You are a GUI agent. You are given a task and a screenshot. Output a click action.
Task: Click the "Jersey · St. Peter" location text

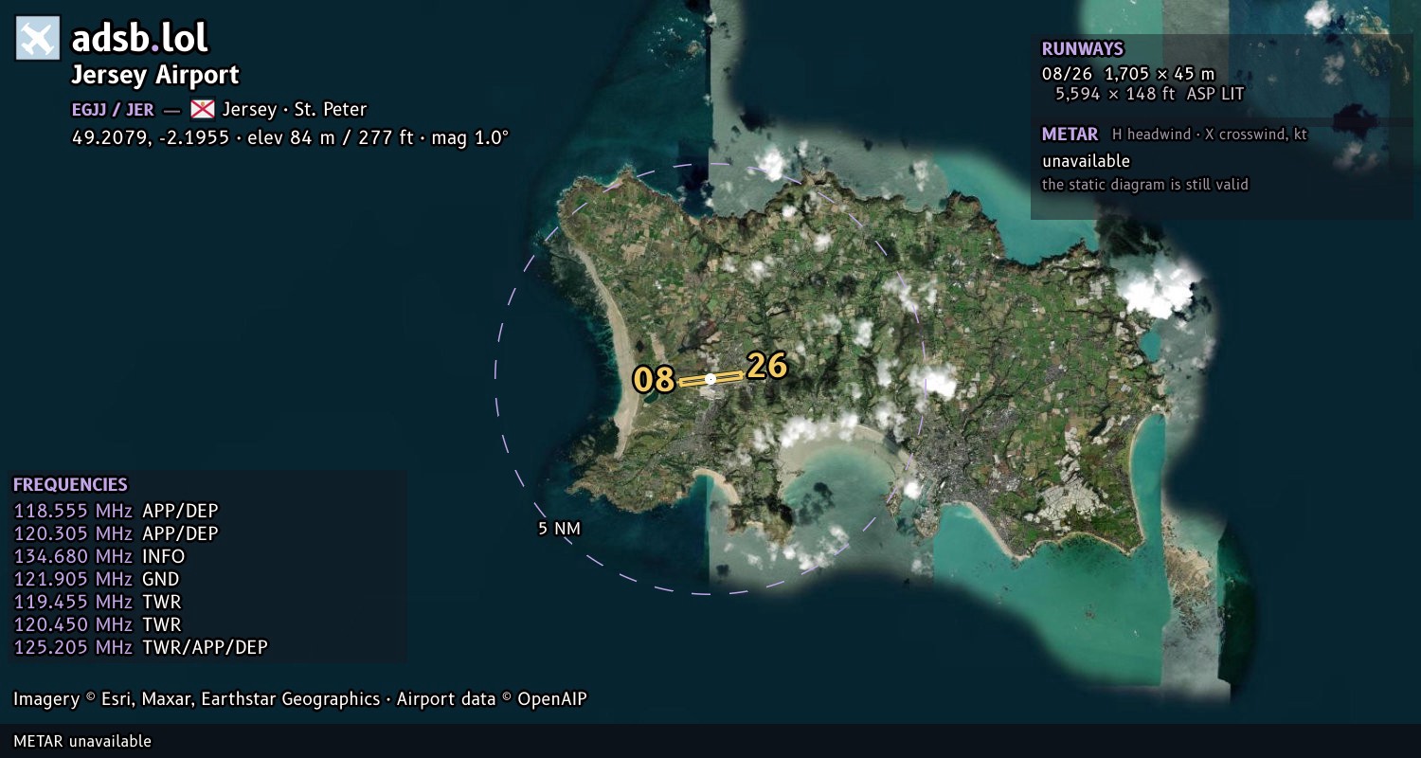click(x=295, y=109)
